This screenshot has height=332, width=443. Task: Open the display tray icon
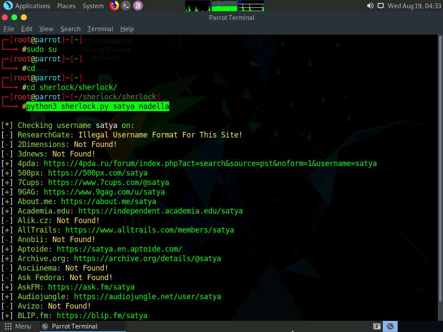[x=381, y=6]
